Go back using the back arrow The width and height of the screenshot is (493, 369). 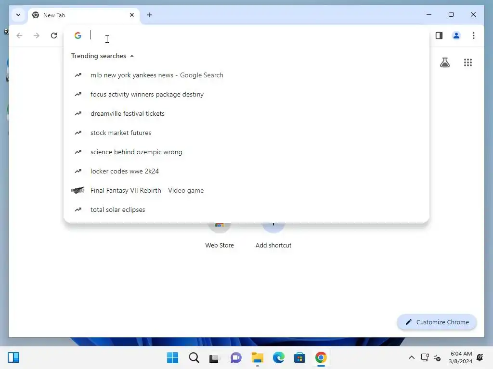click(x=19, y=36)
